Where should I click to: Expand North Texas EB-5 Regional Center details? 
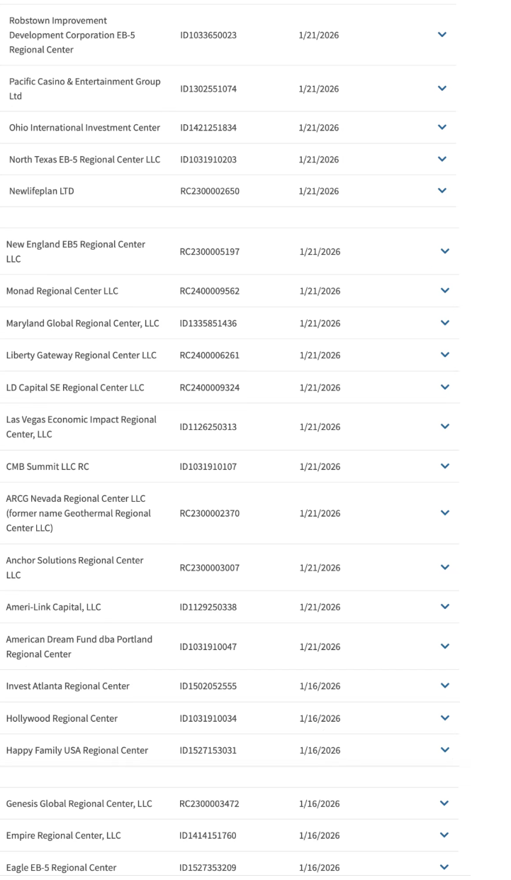[443, 160]
